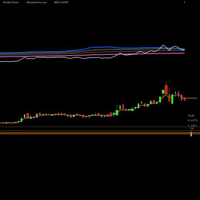
Task: Click the large green volume candle near the peak
Action: coord(172,99)
